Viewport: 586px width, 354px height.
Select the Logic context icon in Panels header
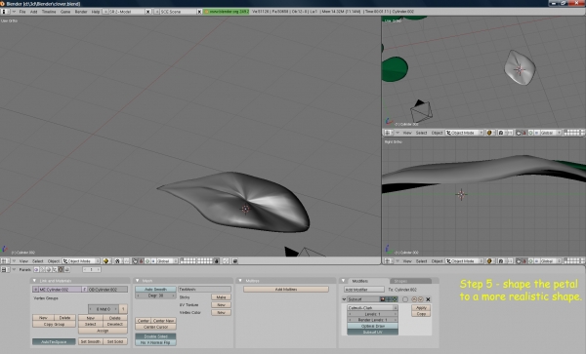(x=37, y=269)
